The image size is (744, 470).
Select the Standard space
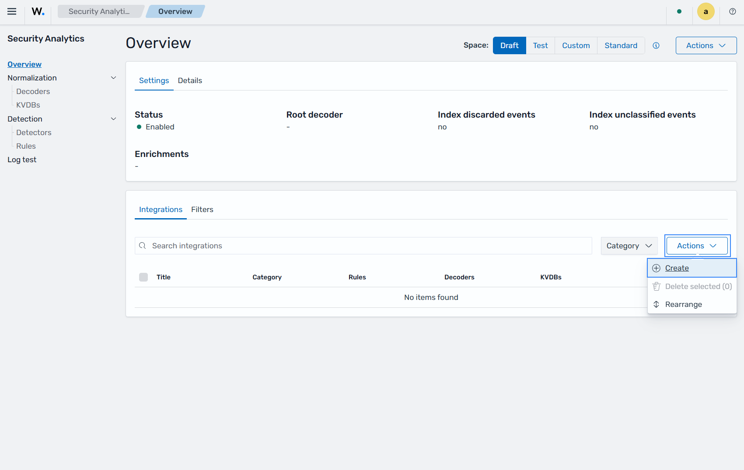point(621,45)
